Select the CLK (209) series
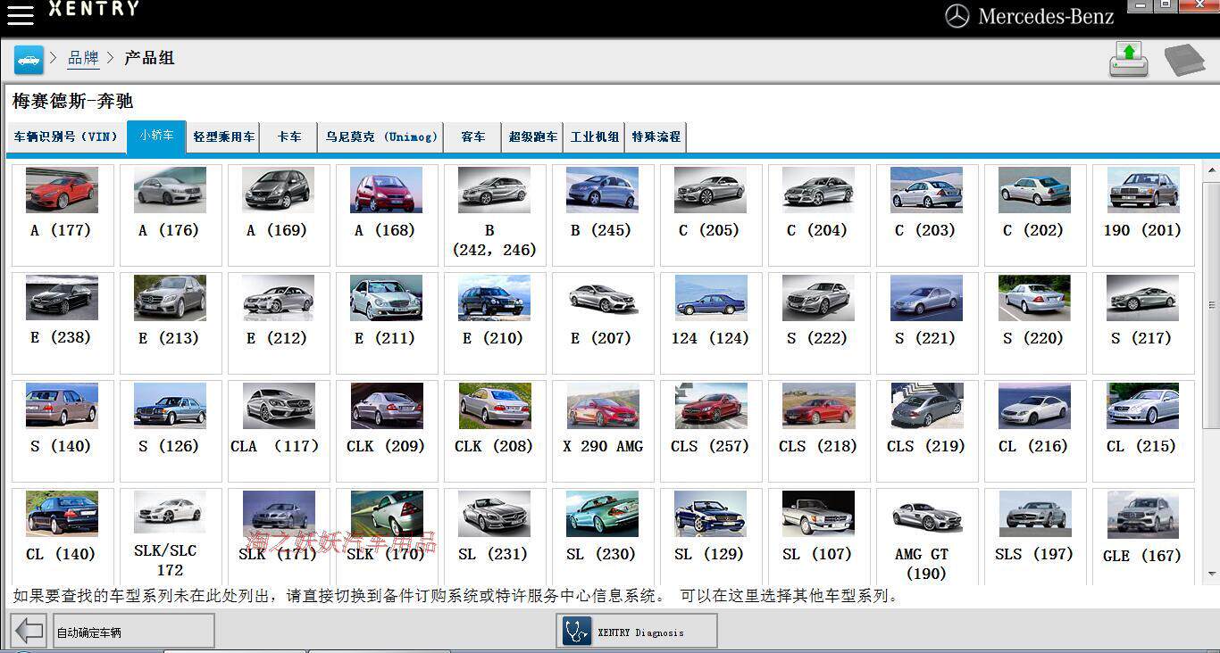 click(387, 431)
